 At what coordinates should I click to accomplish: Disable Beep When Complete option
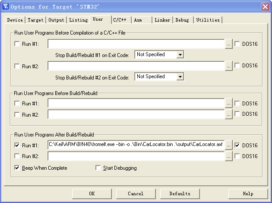tap(17, 168)
